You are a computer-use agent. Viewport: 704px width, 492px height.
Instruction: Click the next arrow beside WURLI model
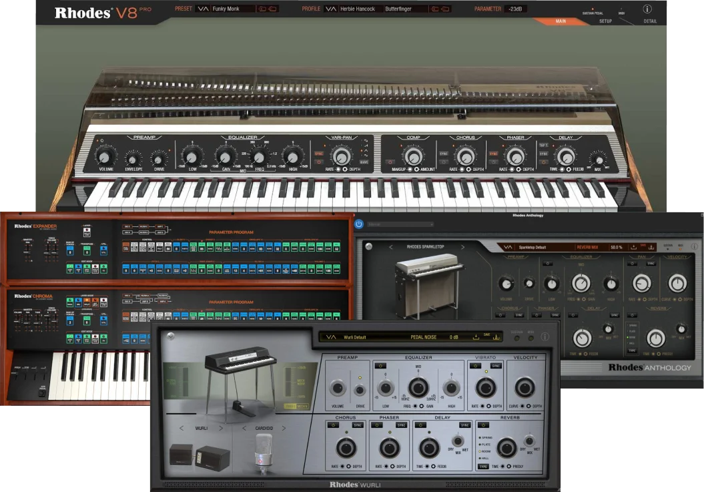click(x=221, y=428)
